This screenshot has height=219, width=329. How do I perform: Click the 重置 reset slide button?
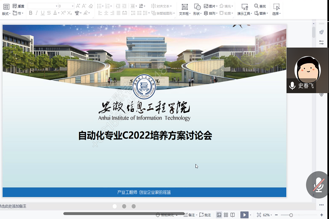pyautogui.click(x=19, y=6)
